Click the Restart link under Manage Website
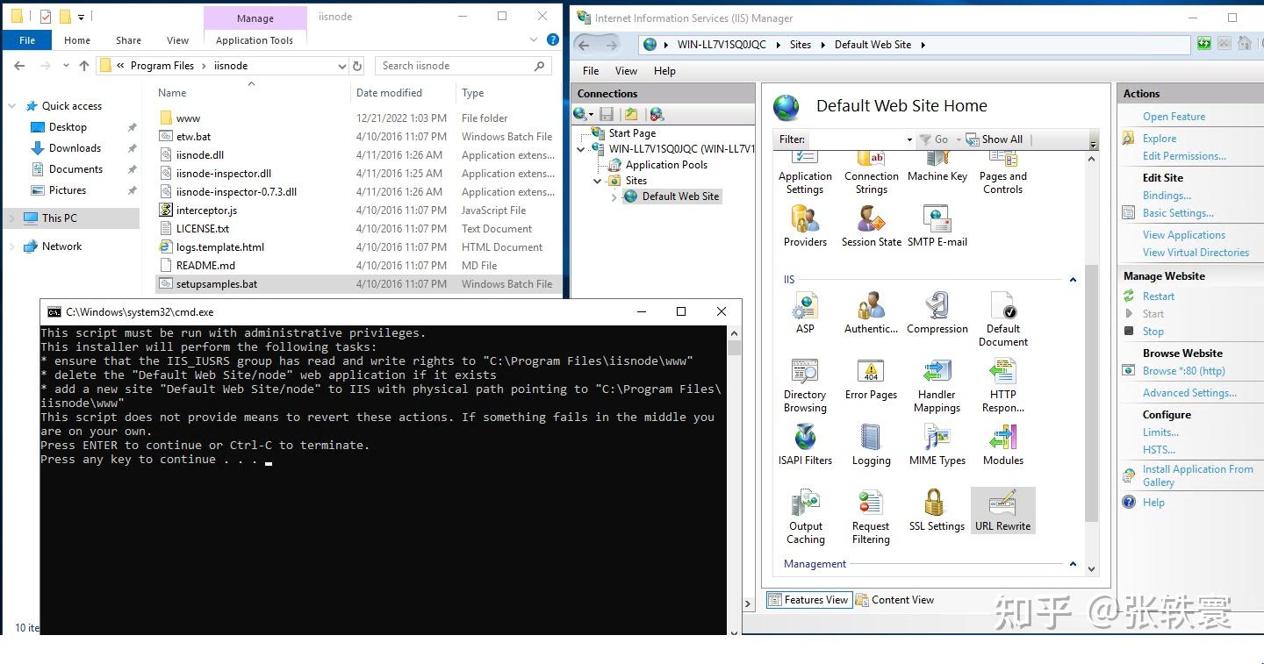This screenshot has width=1264, height=664. coord(1159,296)
